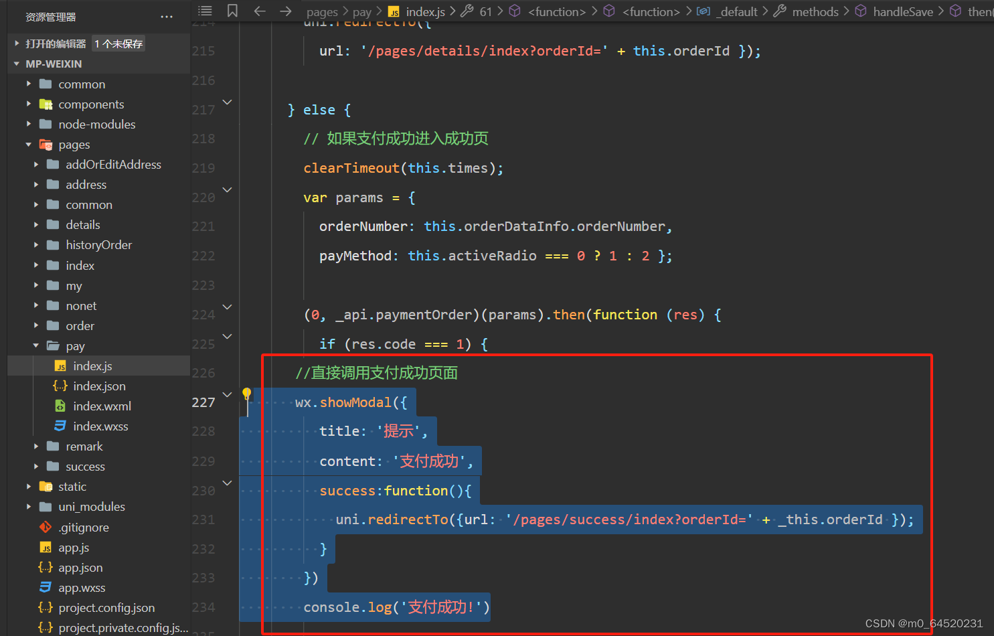Fold the params object at line 220
994x636 pixels.
[227, 190]
